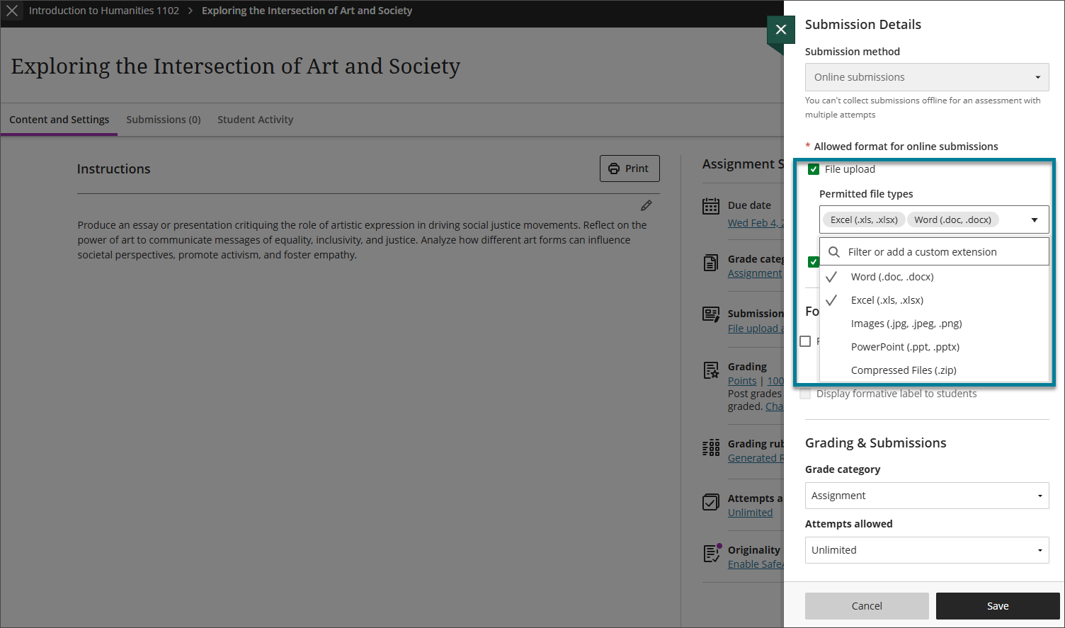The image size is (1065, 628).
Task: Click the Generated rubric link
Action: click(756, 458)
